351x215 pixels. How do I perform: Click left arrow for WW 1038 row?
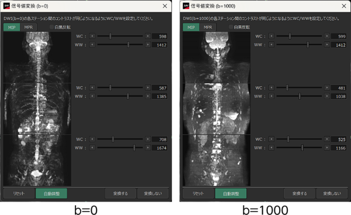pos(271,96)
